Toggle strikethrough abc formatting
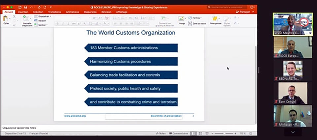 [74, 24]
